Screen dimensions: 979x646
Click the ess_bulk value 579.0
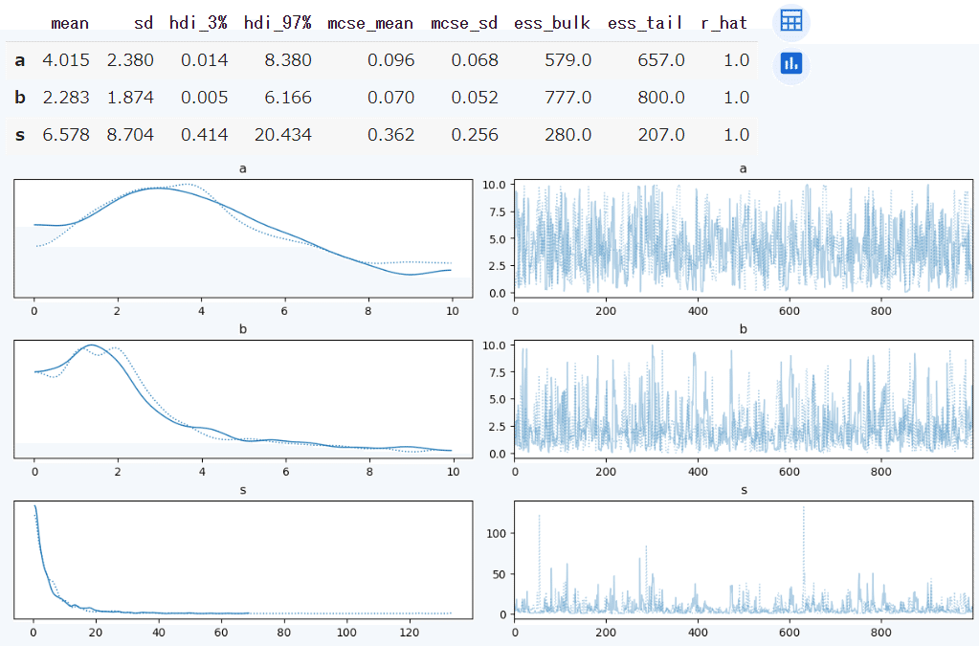click(567, 60)
